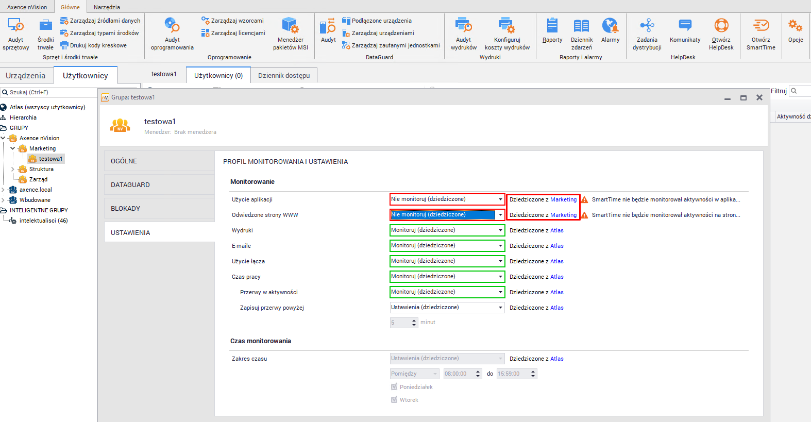811x422 pixels.
Task: Switch to the Narzędzia ribbon tab
Action: 107,7
